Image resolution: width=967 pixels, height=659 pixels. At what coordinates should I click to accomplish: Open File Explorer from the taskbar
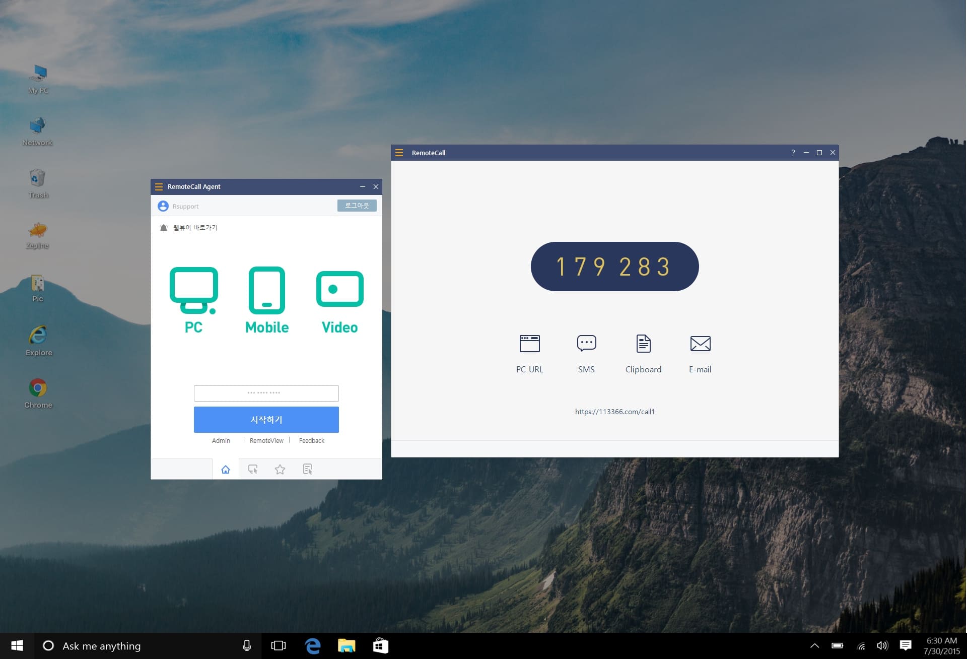(x=347, y=646)
